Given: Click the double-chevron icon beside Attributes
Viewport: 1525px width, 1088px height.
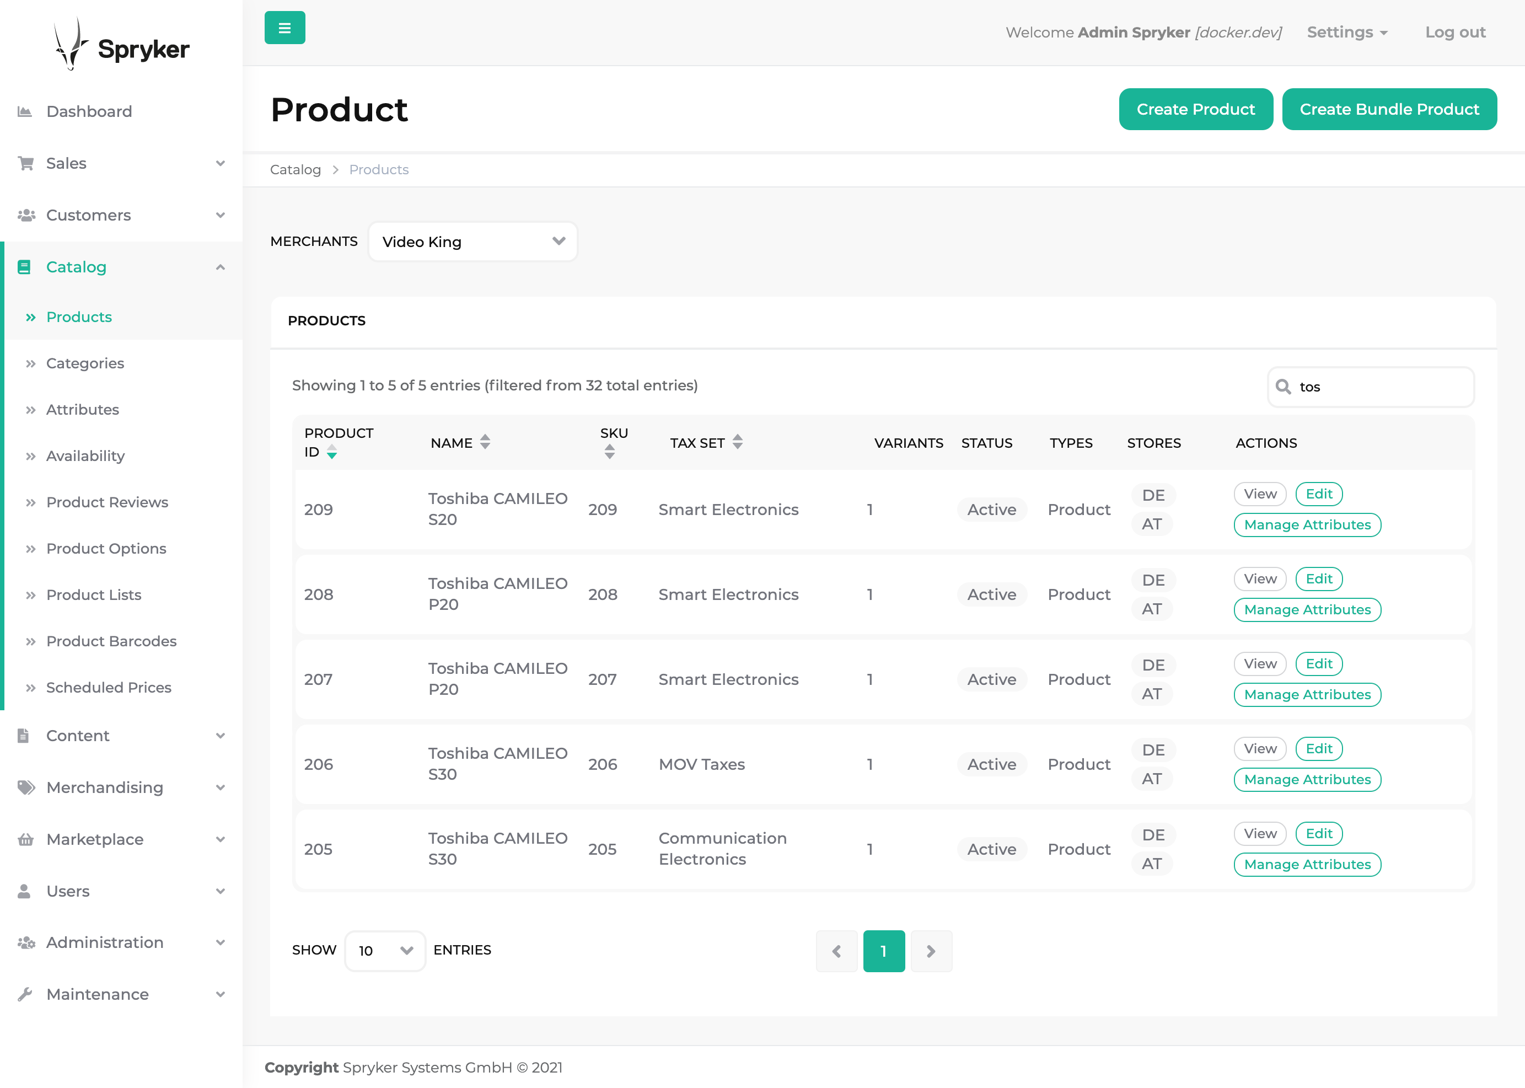Looking at the screenshot, I should (30, 410).
